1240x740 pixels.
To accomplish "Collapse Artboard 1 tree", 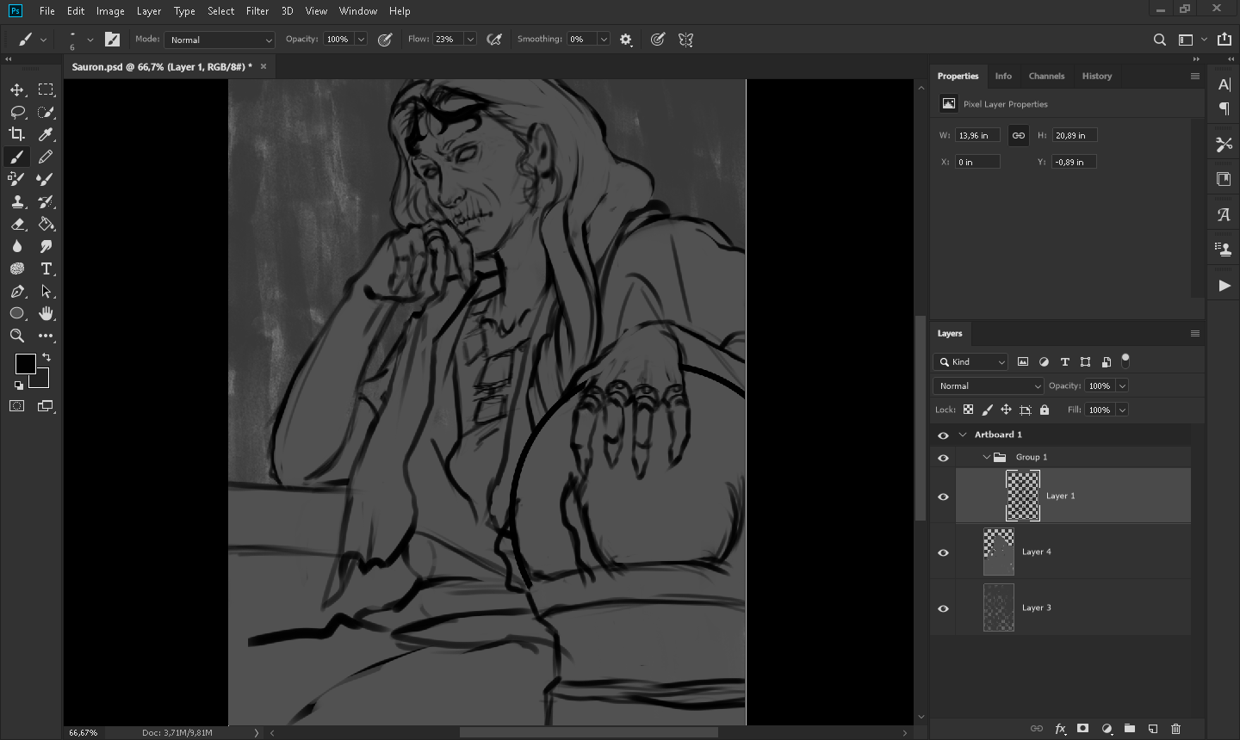I will coord(963,435).
